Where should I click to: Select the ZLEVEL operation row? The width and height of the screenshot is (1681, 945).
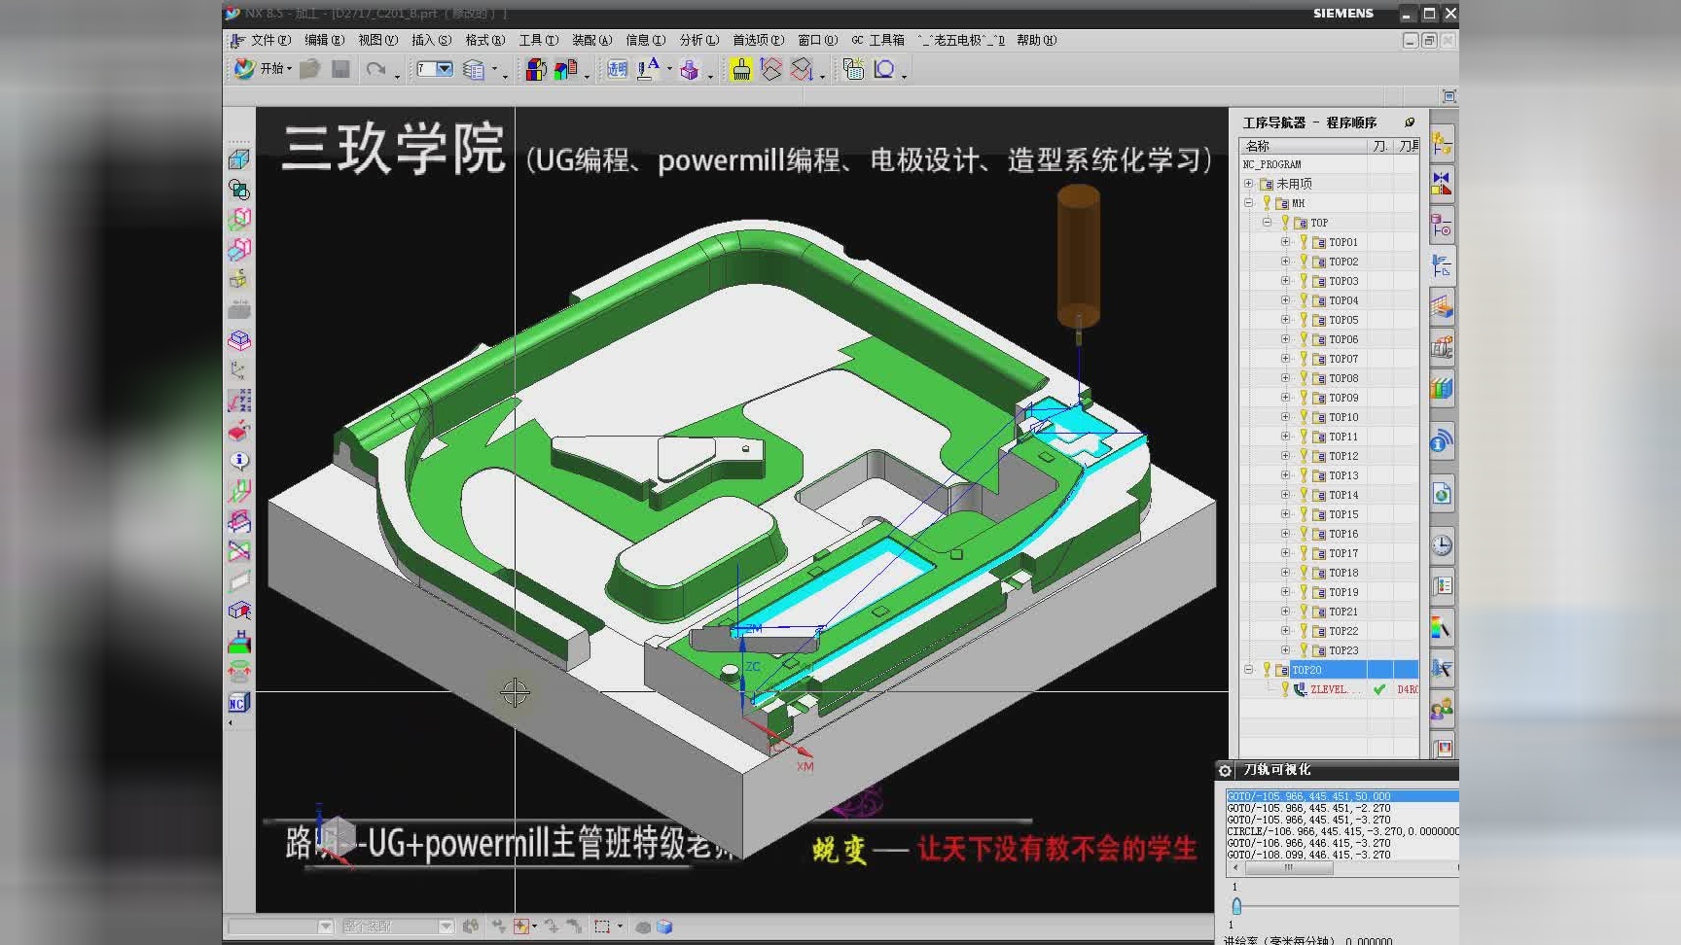(x=1330, y=689)
